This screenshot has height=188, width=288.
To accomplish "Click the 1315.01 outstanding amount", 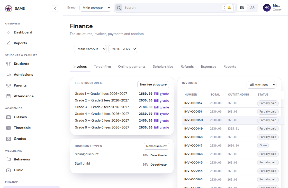I will (x=233, y=129).
